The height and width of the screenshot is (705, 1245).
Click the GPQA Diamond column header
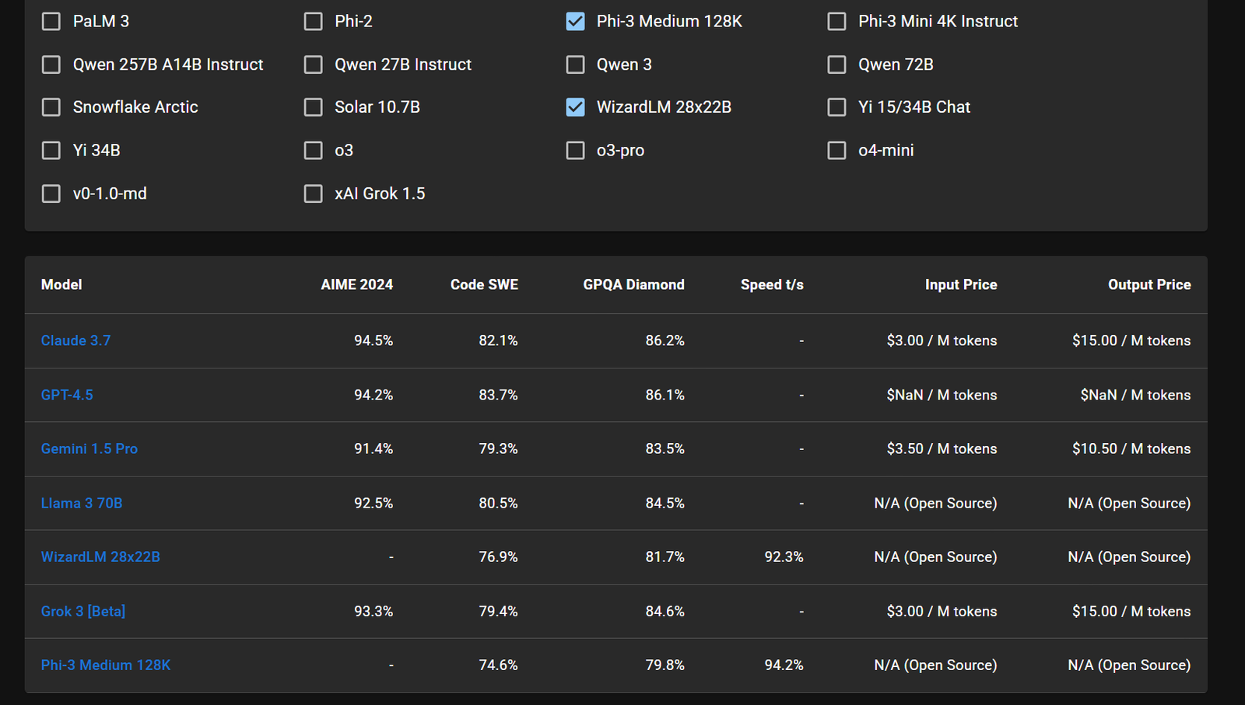633,284
